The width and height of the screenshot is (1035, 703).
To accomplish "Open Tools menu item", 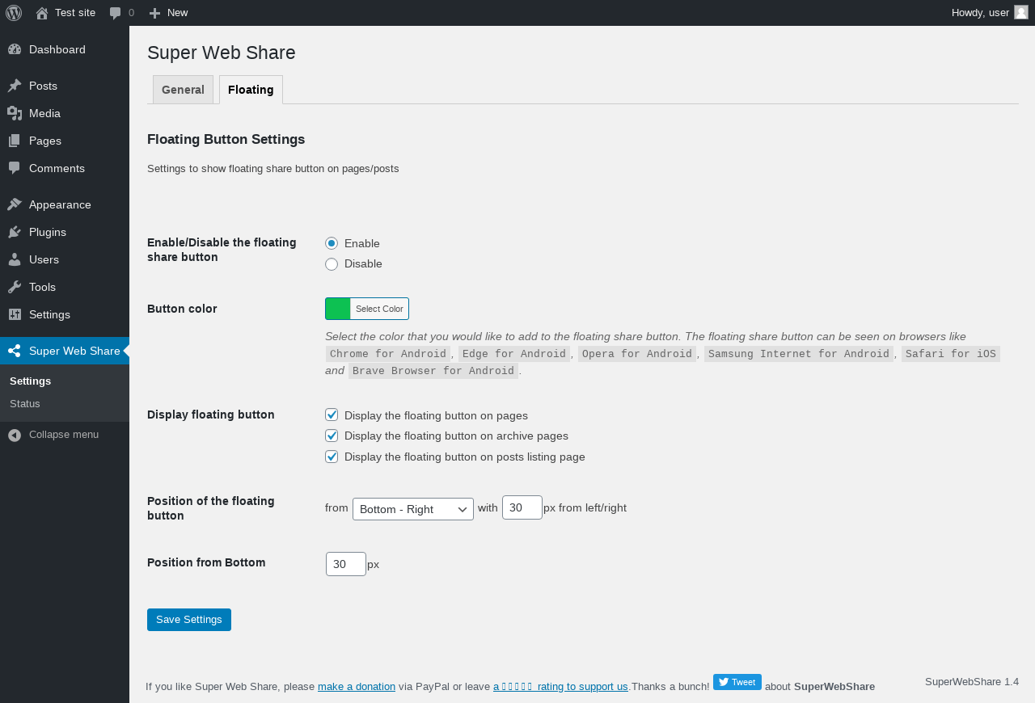I will pos(65,287).
